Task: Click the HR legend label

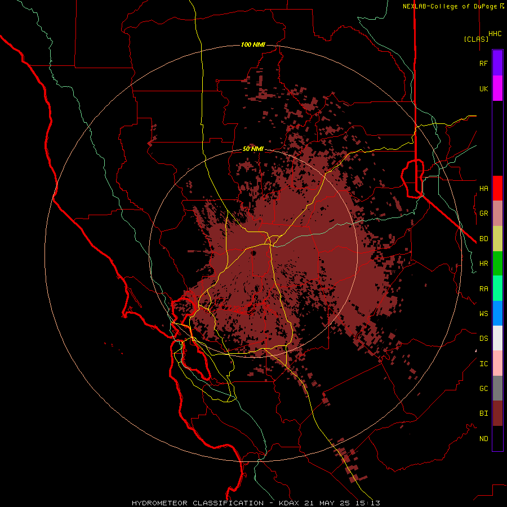Action: 484,264
